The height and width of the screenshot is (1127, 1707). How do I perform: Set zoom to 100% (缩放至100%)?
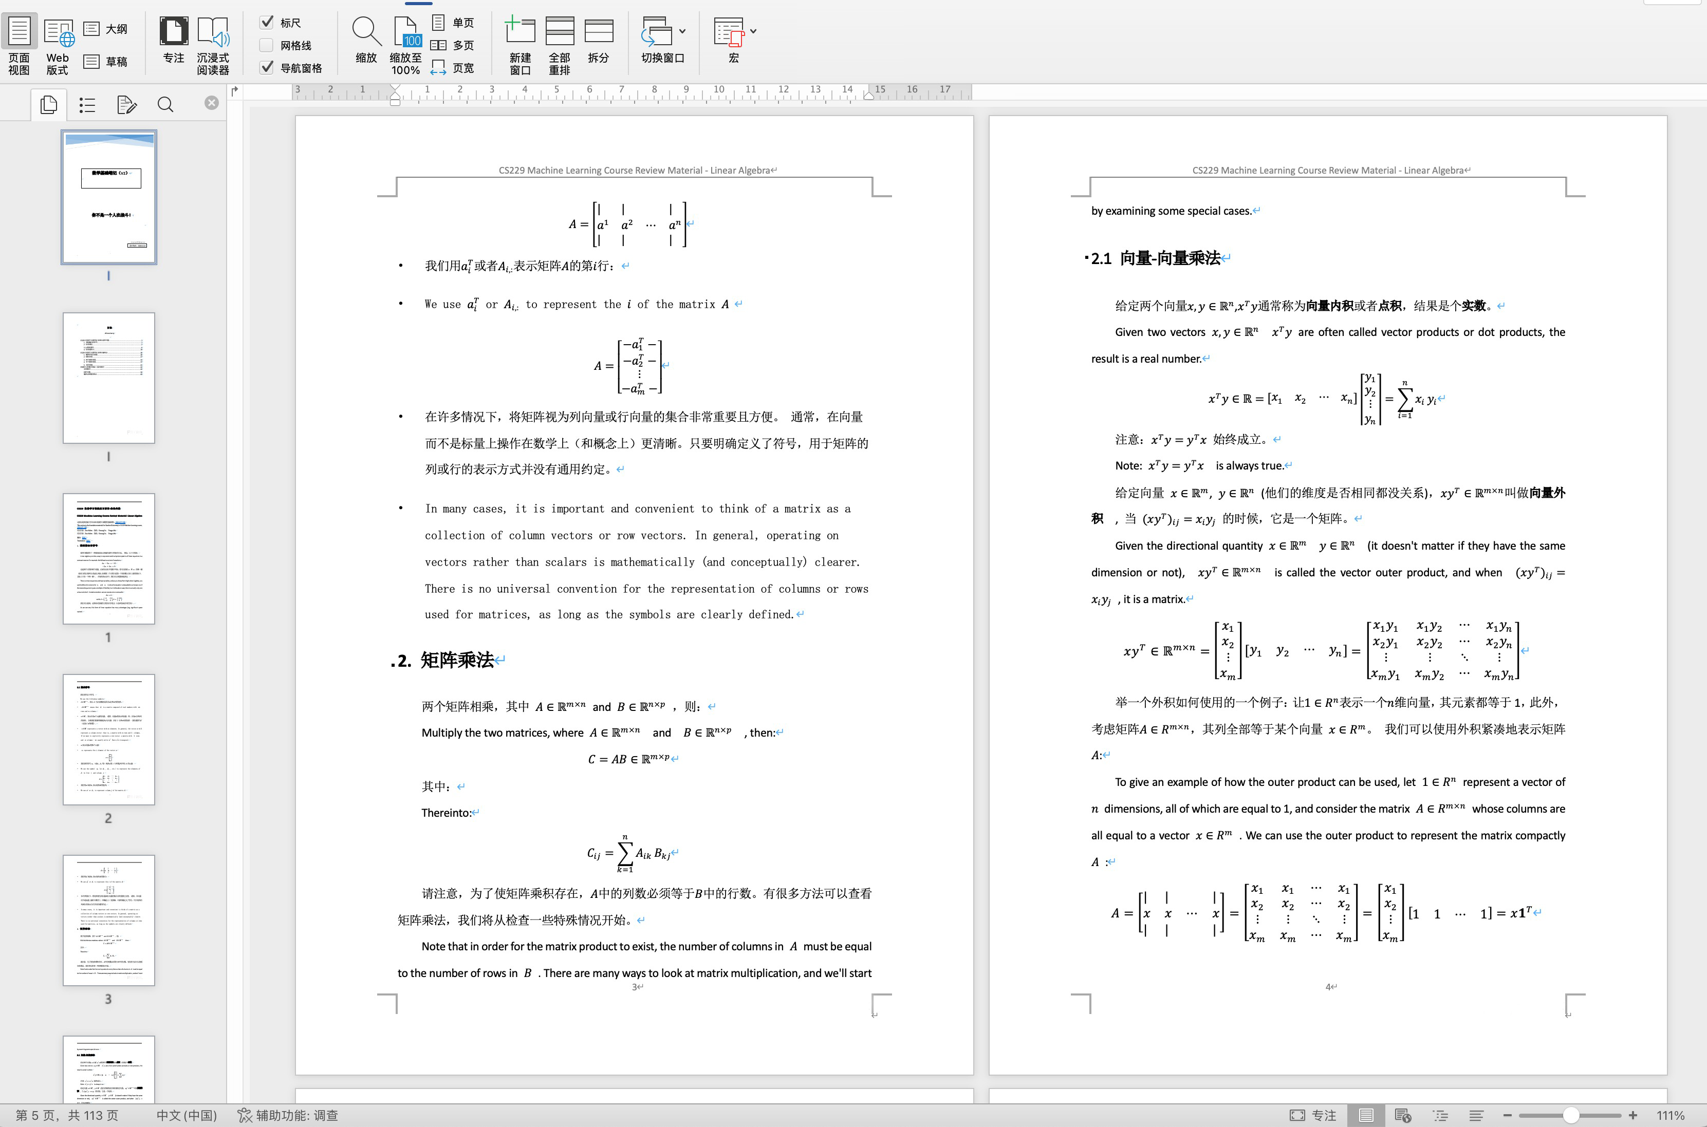(x=405, y=45)
